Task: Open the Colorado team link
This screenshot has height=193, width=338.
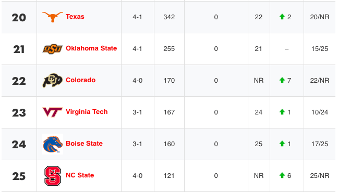Action: coord(81,80)
